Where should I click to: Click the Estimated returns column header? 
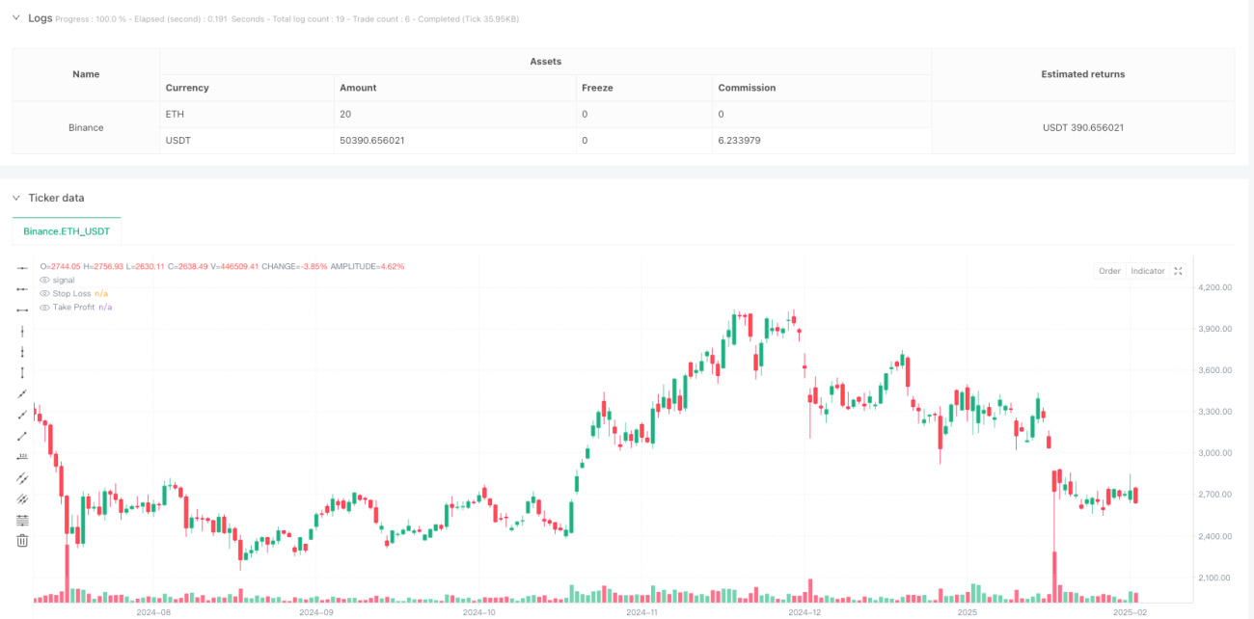tap(1083, 74)
